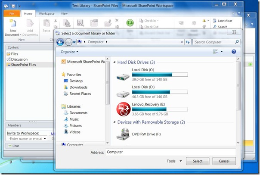Open Desktop in Favorites
The height and width of the screenshot is (175, 260).
[74, 81]
